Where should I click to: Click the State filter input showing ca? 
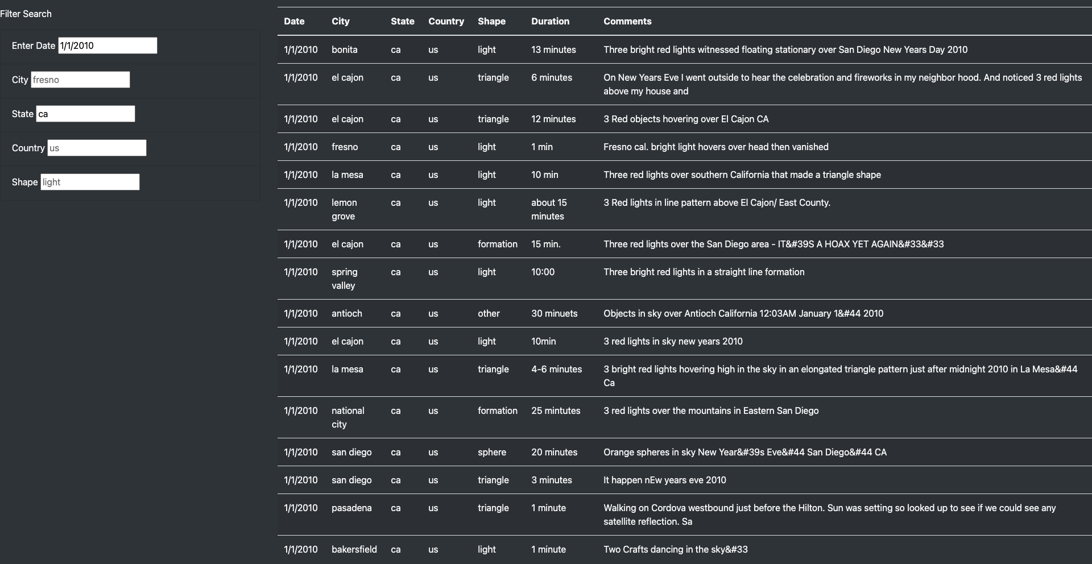[85, 114]
